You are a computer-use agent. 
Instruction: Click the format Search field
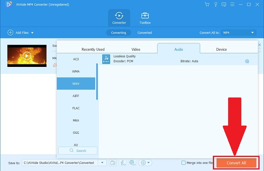click(78, 151)
